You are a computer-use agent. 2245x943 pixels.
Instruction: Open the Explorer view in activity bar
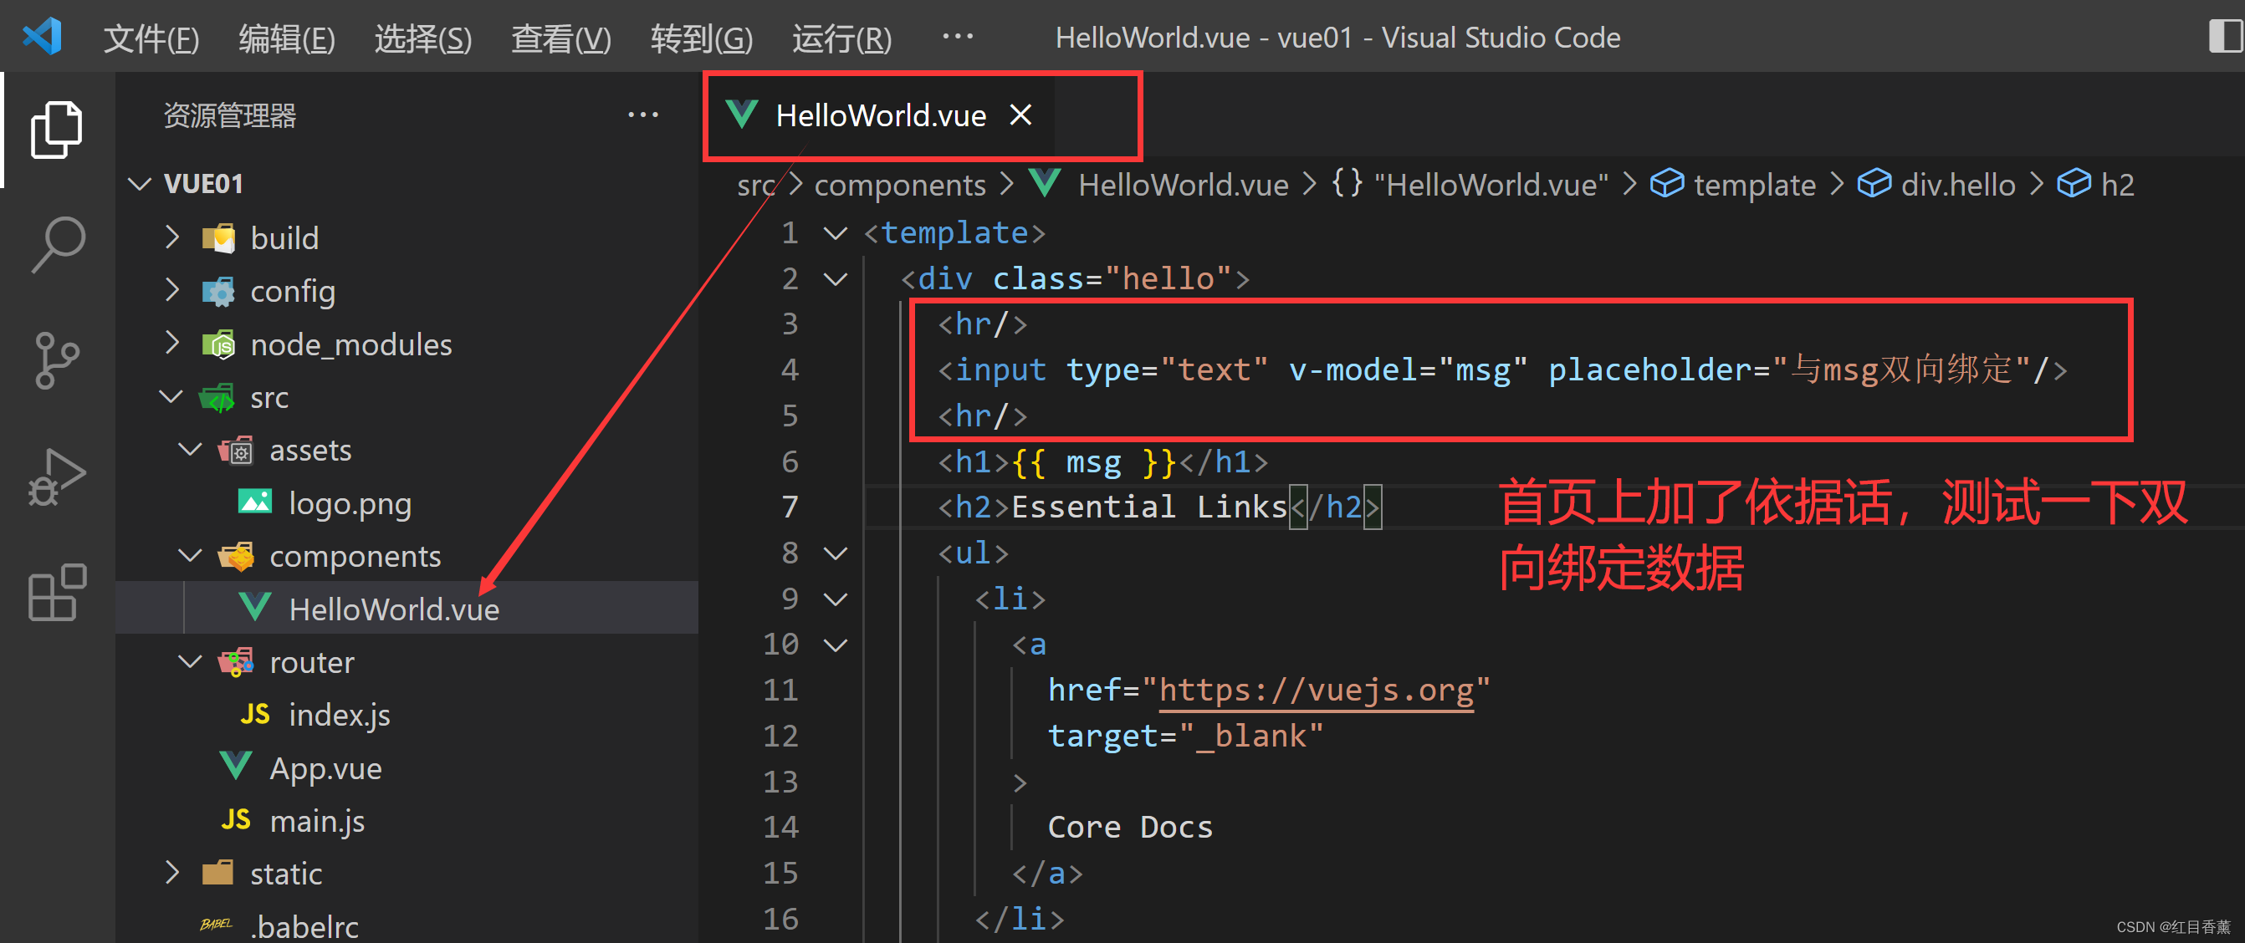click(57, 130)
